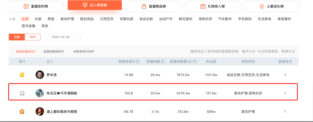Viewport: 313px width, 122px height.
Task: Sort by 直播销量排序
Action: coord(26,52)
